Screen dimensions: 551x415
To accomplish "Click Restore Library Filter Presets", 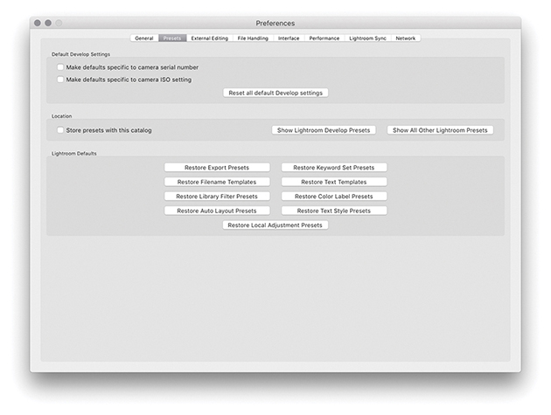I will 217,197.
